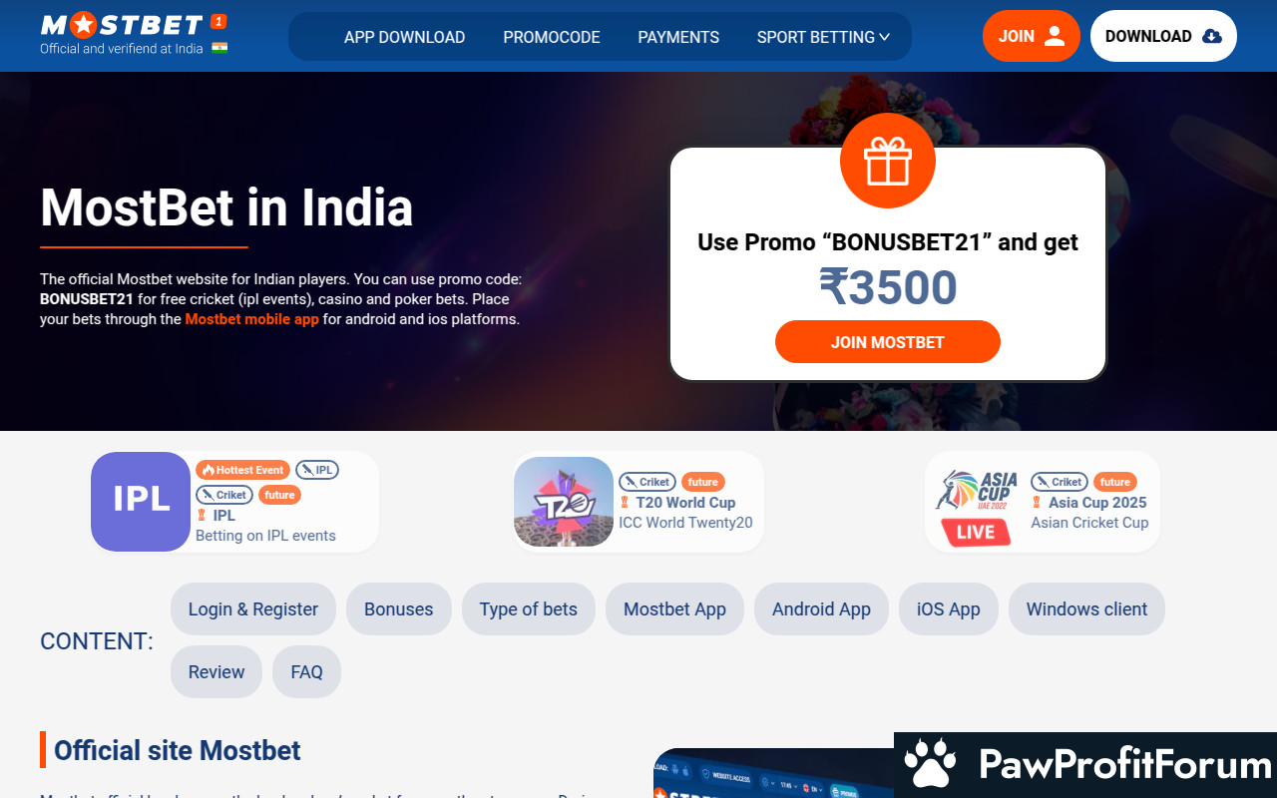Follow the Mostbet mobile app link
Viewport: 1277px width, 798px height.
tap(252, 319)
